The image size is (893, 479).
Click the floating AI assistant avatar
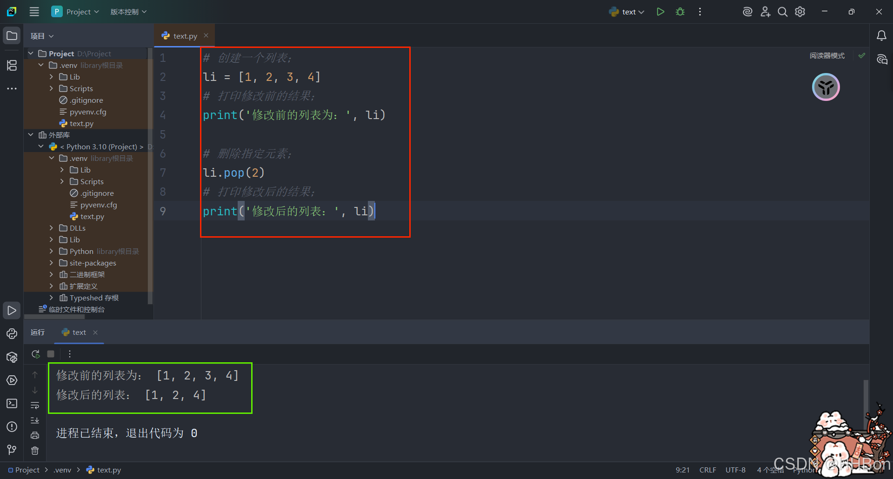(826, 87)
